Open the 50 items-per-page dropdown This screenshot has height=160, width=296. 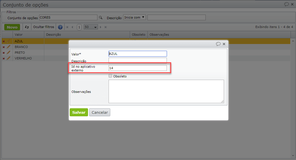(x=91, y=27)
